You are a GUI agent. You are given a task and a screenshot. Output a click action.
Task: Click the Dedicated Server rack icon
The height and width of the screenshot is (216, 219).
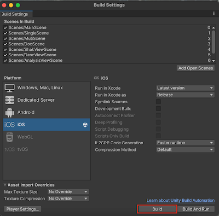point(9,100)
